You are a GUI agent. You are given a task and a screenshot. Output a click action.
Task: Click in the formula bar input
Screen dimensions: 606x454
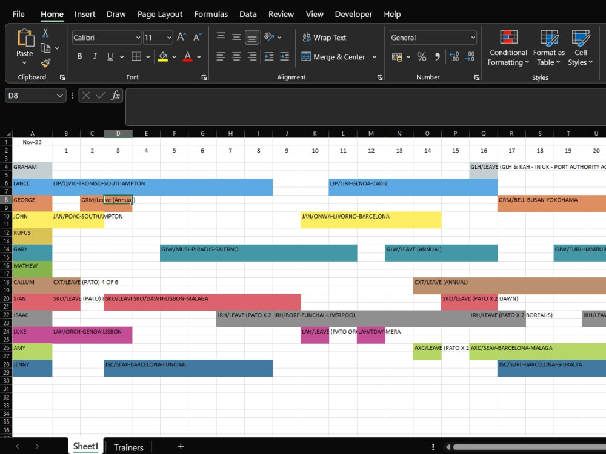(x=365, y=107)
